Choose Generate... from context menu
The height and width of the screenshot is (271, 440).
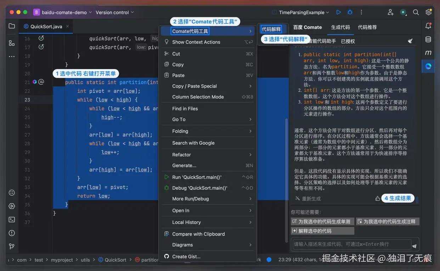tap(208, 165)
